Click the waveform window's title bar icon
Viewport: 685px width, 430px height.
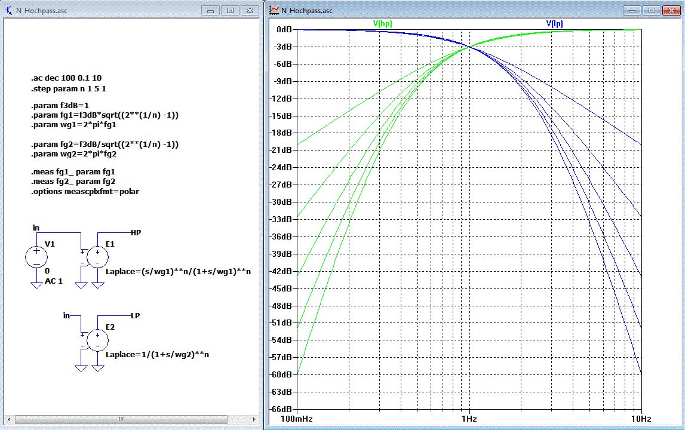point(274,11)
